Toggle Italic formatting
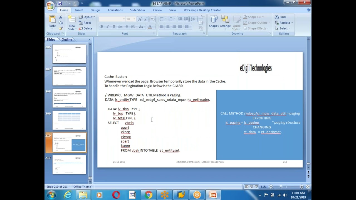356x200 pixels. tap(108, 27)
